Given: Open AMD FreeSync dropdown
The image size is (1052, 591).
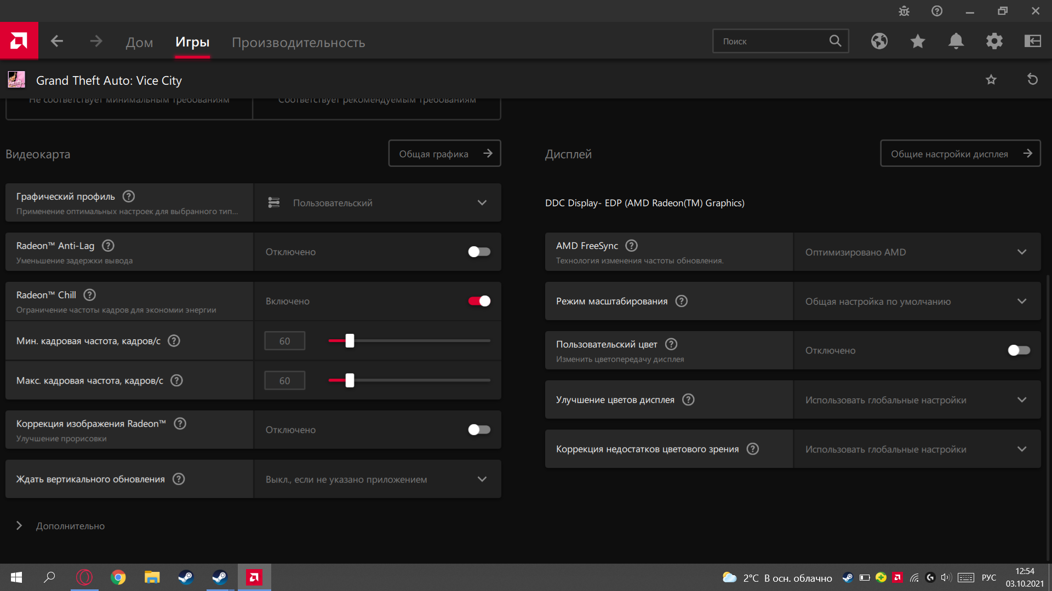Looking at the screenshot, I should (917, 252).
